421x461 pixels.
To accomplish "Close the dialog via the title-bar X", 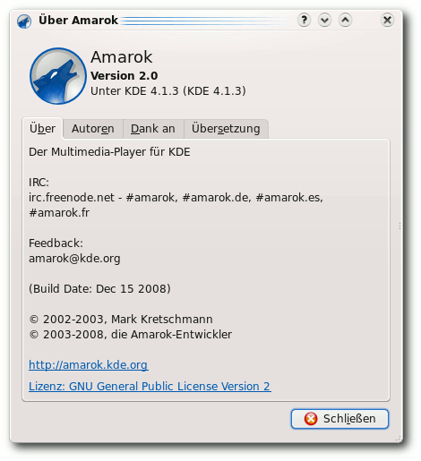I will pos(387,21).
